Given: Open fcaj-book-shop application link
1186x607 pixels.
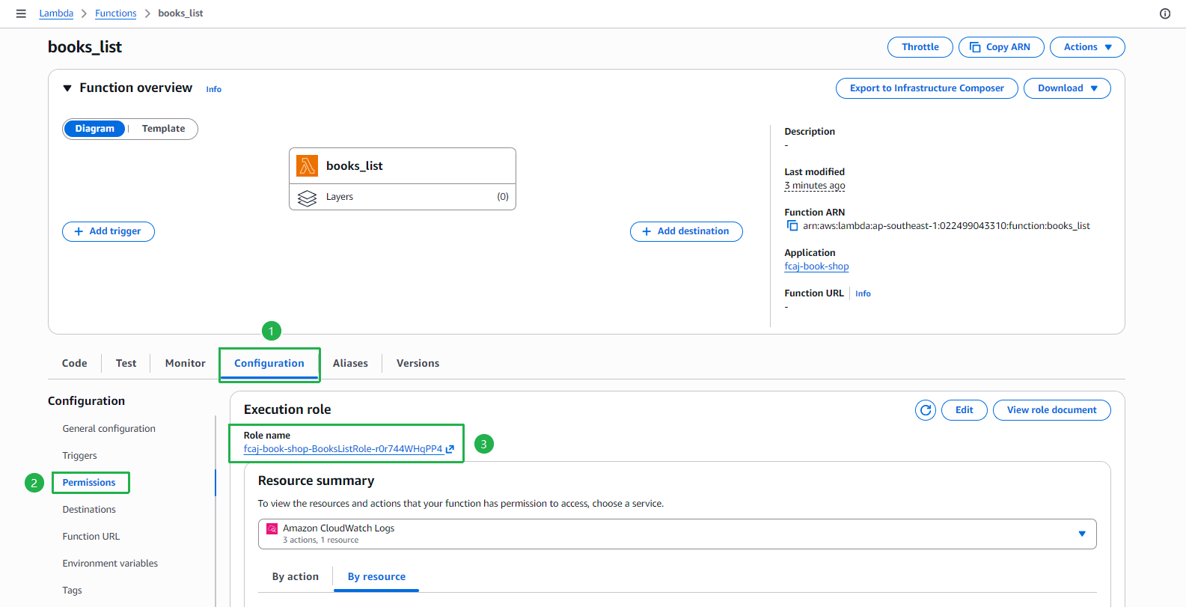Looking at the screenshot, I should click(x=816, y=266).
